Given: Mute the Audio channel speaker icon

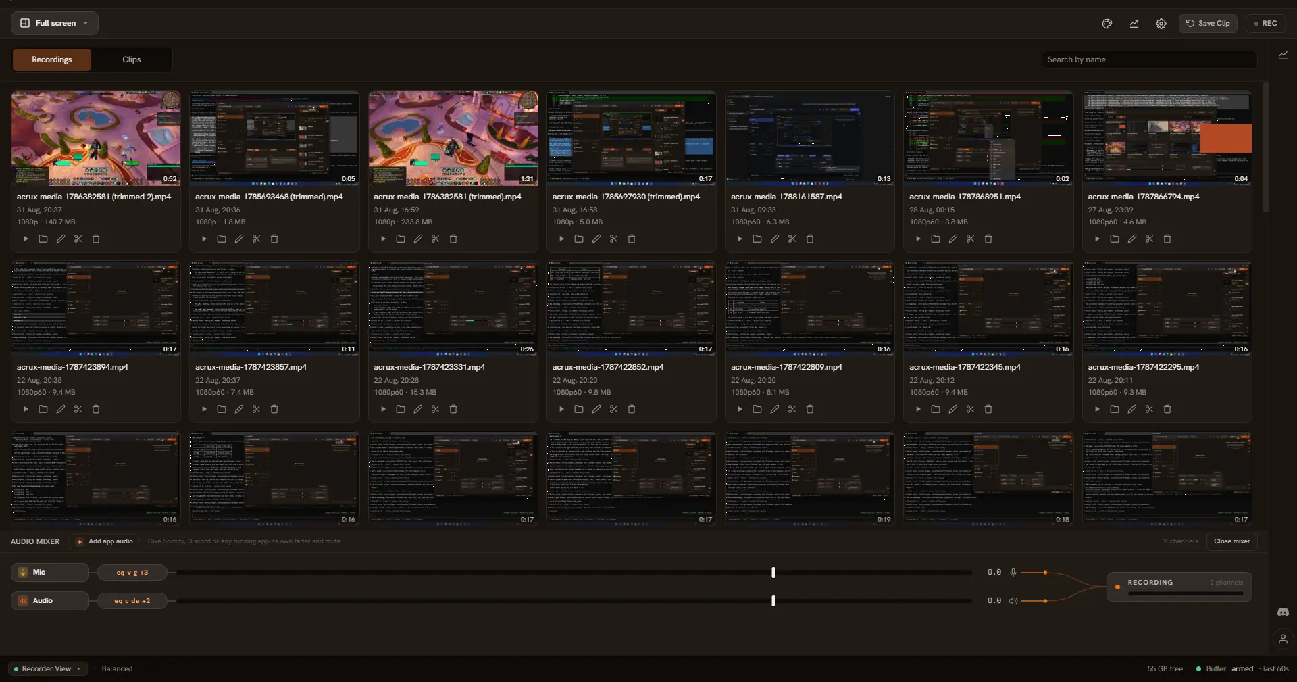Looking at the screenshot, I should (1013, 601).
